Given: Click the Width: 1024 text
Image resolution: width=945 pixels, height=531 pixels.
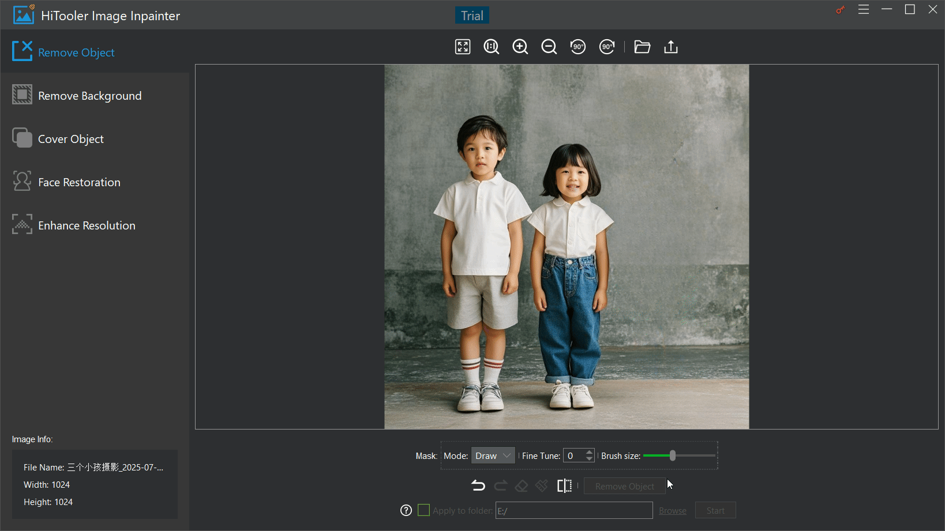Looking at the screenshot, I should click(x=47, y=484).
